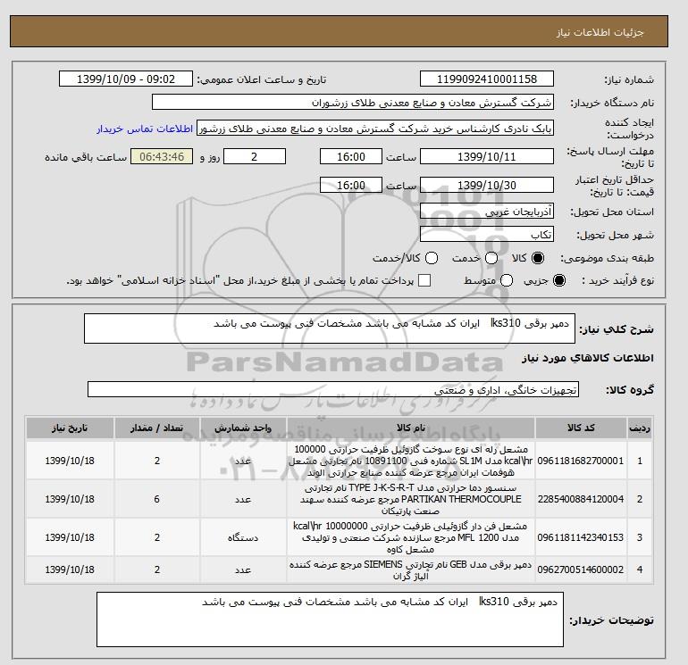Click the buyer description text area
Screen dimensions: 688x665
click(330, 619)
